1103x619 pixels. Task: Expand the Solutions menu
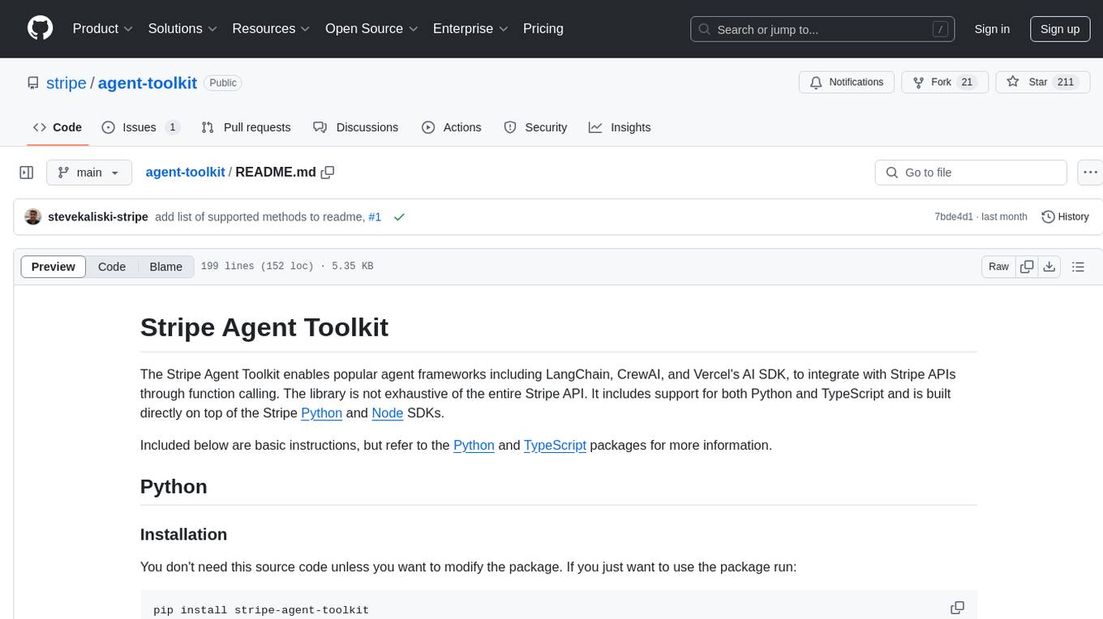tap(182, 28)
